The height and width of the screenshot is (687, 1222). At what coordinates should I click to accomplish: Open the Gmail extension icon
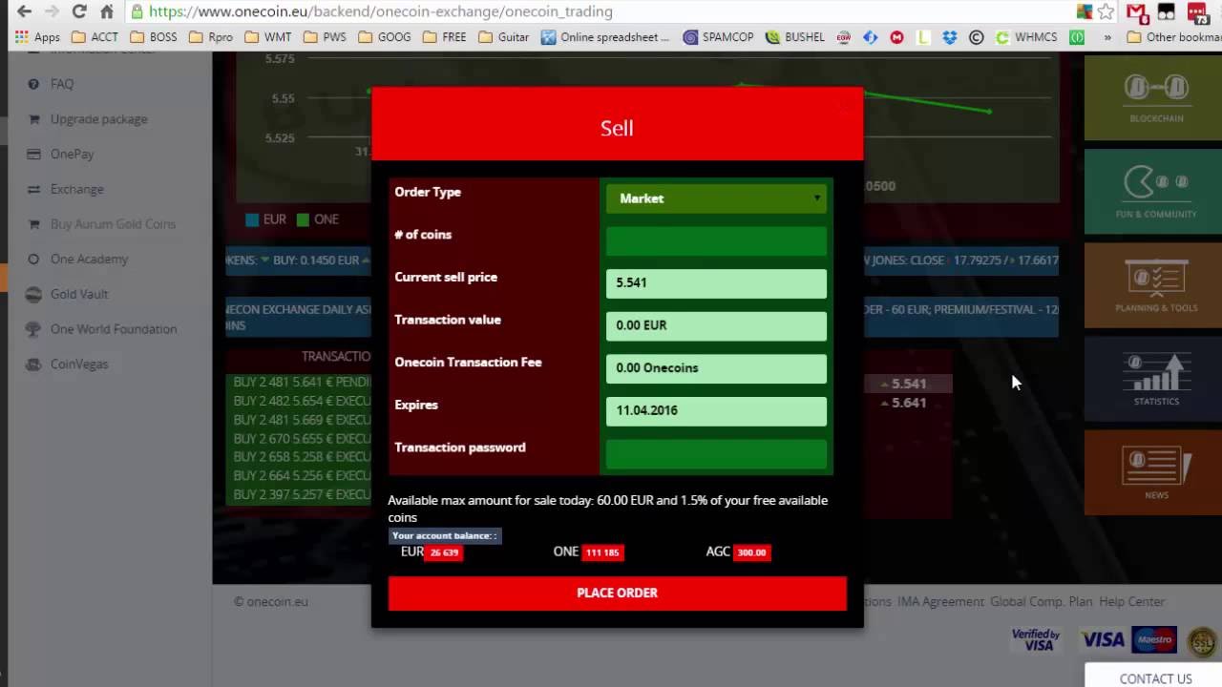click(x=1136, y=12)
